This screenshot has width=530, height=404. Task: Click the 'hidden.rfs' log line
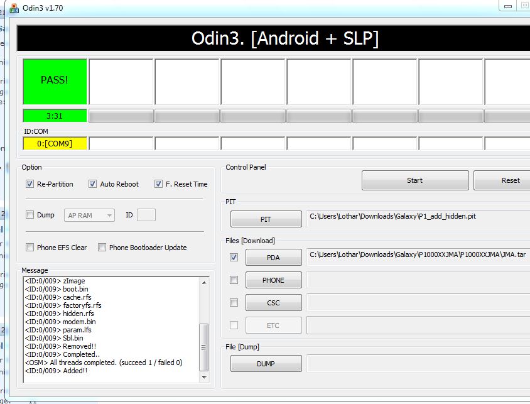click(59, 314)
